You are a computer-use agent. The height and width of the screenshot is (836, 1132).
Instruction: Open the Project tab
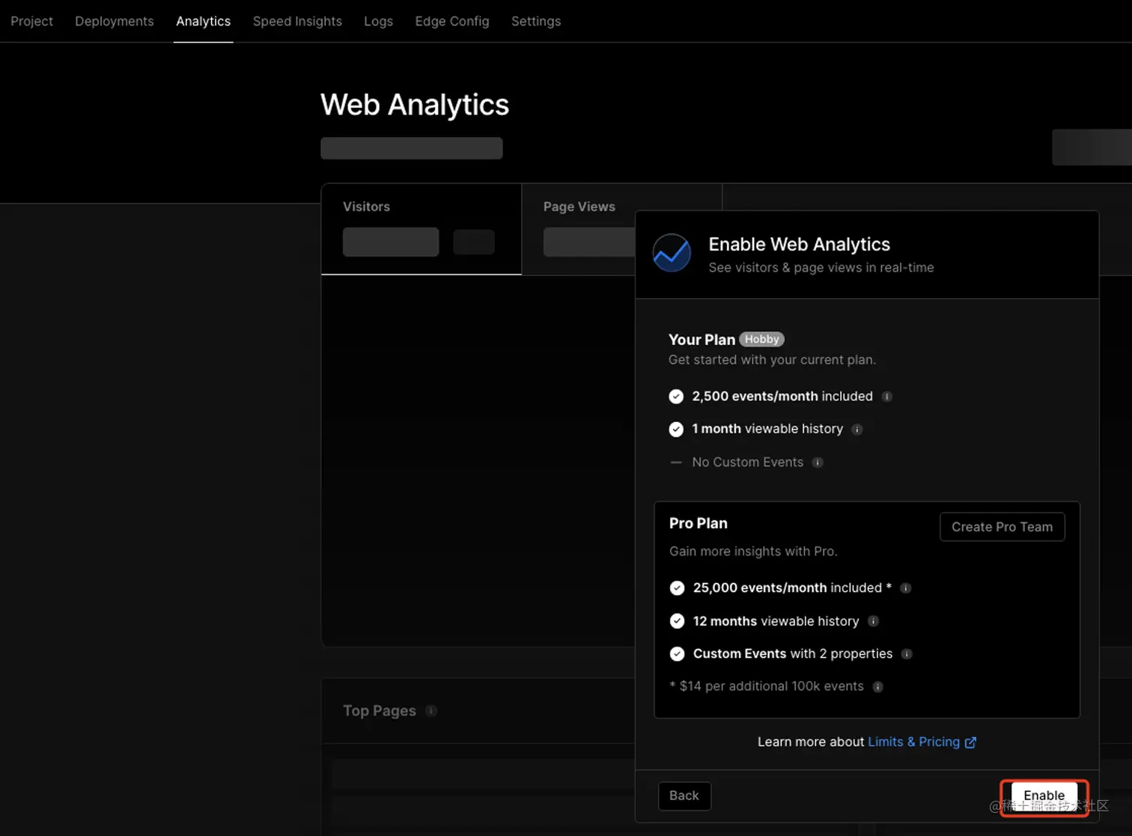pos(31,21)
